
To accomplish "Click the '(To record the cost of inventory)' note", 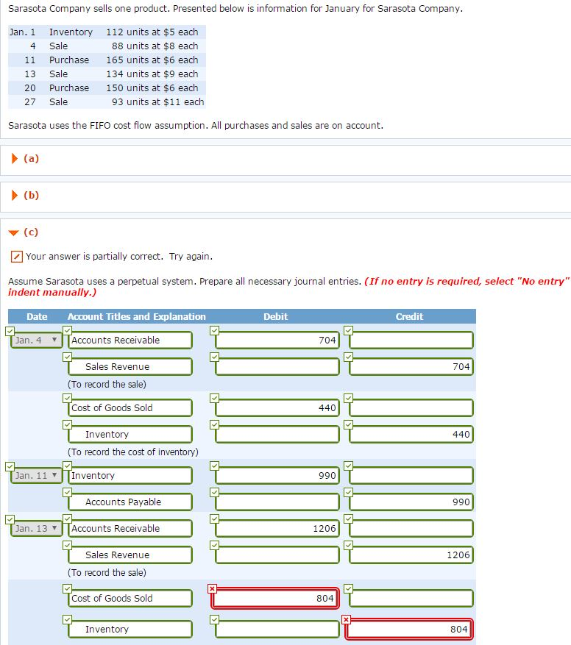I will point(133,452).
